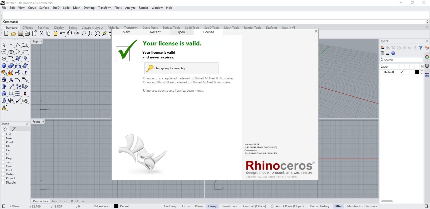Select the Explode tool
This screenshot has width=430, height=209.
11,73
